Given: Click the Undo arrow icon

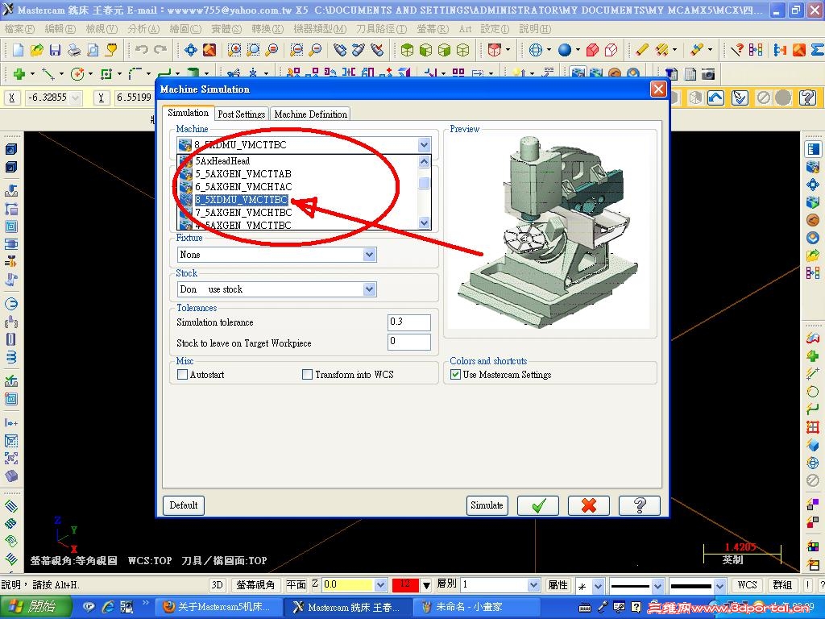Looking at the screenshot, I should point(141,50).
